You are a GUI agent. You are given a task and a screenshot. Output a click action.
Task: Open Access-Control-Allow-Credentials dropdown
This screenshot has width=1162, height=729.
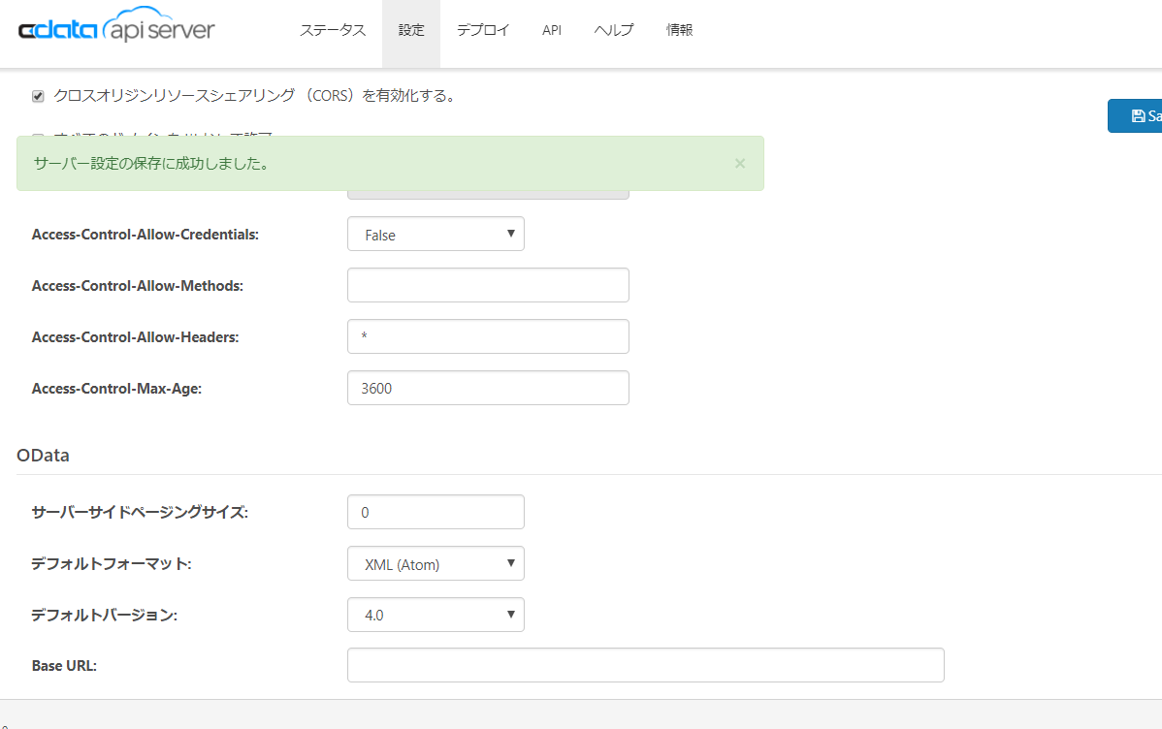pyautogui.click(x=436, y=234)
